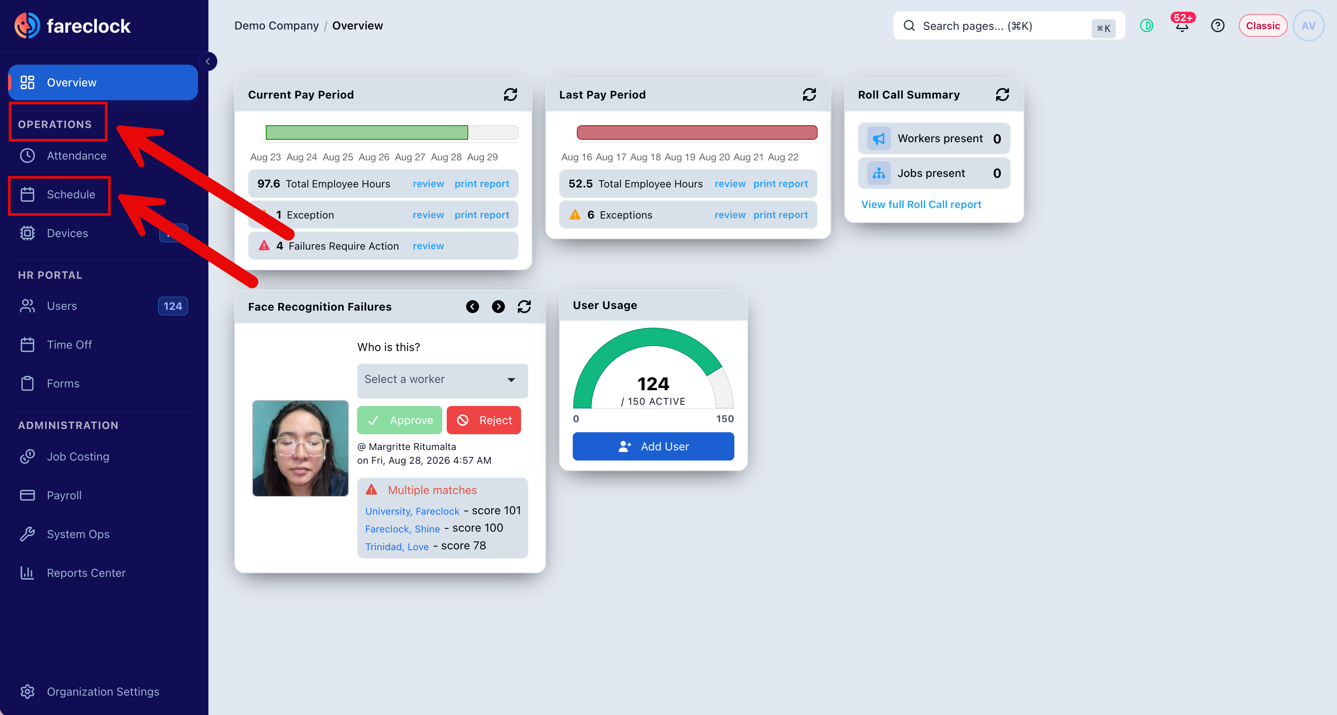Expand the Select a worker dropdown
1337x715 pixels.
tap(442, 380)
